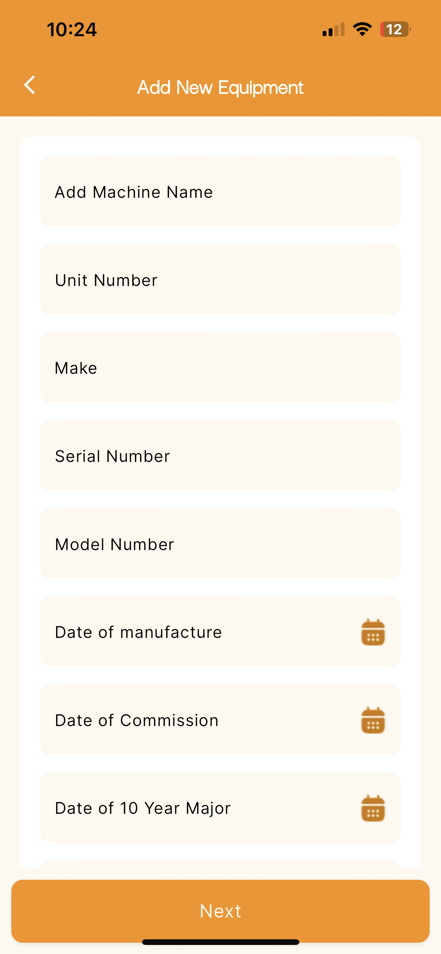The image size is (441, 954).
Task: Select the Unit Number input field
Action: [x=220, y=280]
